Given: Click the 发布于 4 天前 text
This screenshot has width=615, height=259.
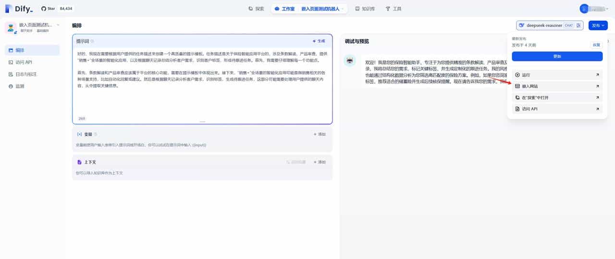Looking at the screenshot, I should click(524, 45).
